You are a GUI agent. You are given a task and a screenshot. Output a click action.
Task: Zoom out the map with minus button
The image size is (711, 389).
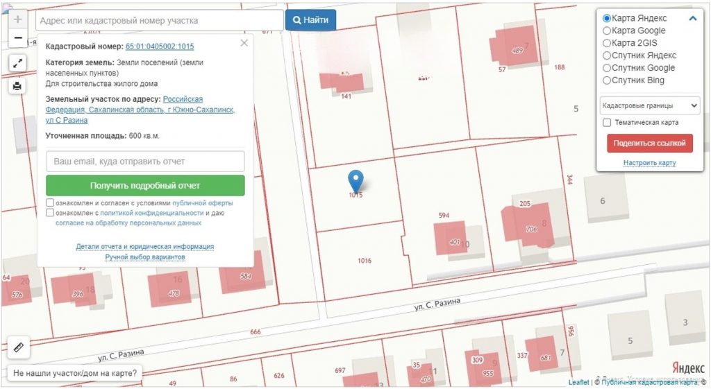pos(17,38)
